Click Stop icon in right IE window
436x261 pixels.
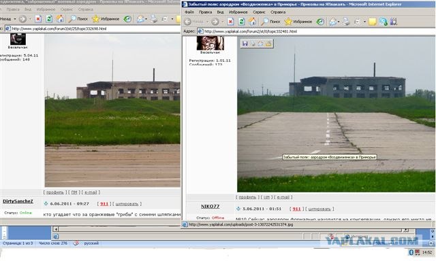point(230,22)
